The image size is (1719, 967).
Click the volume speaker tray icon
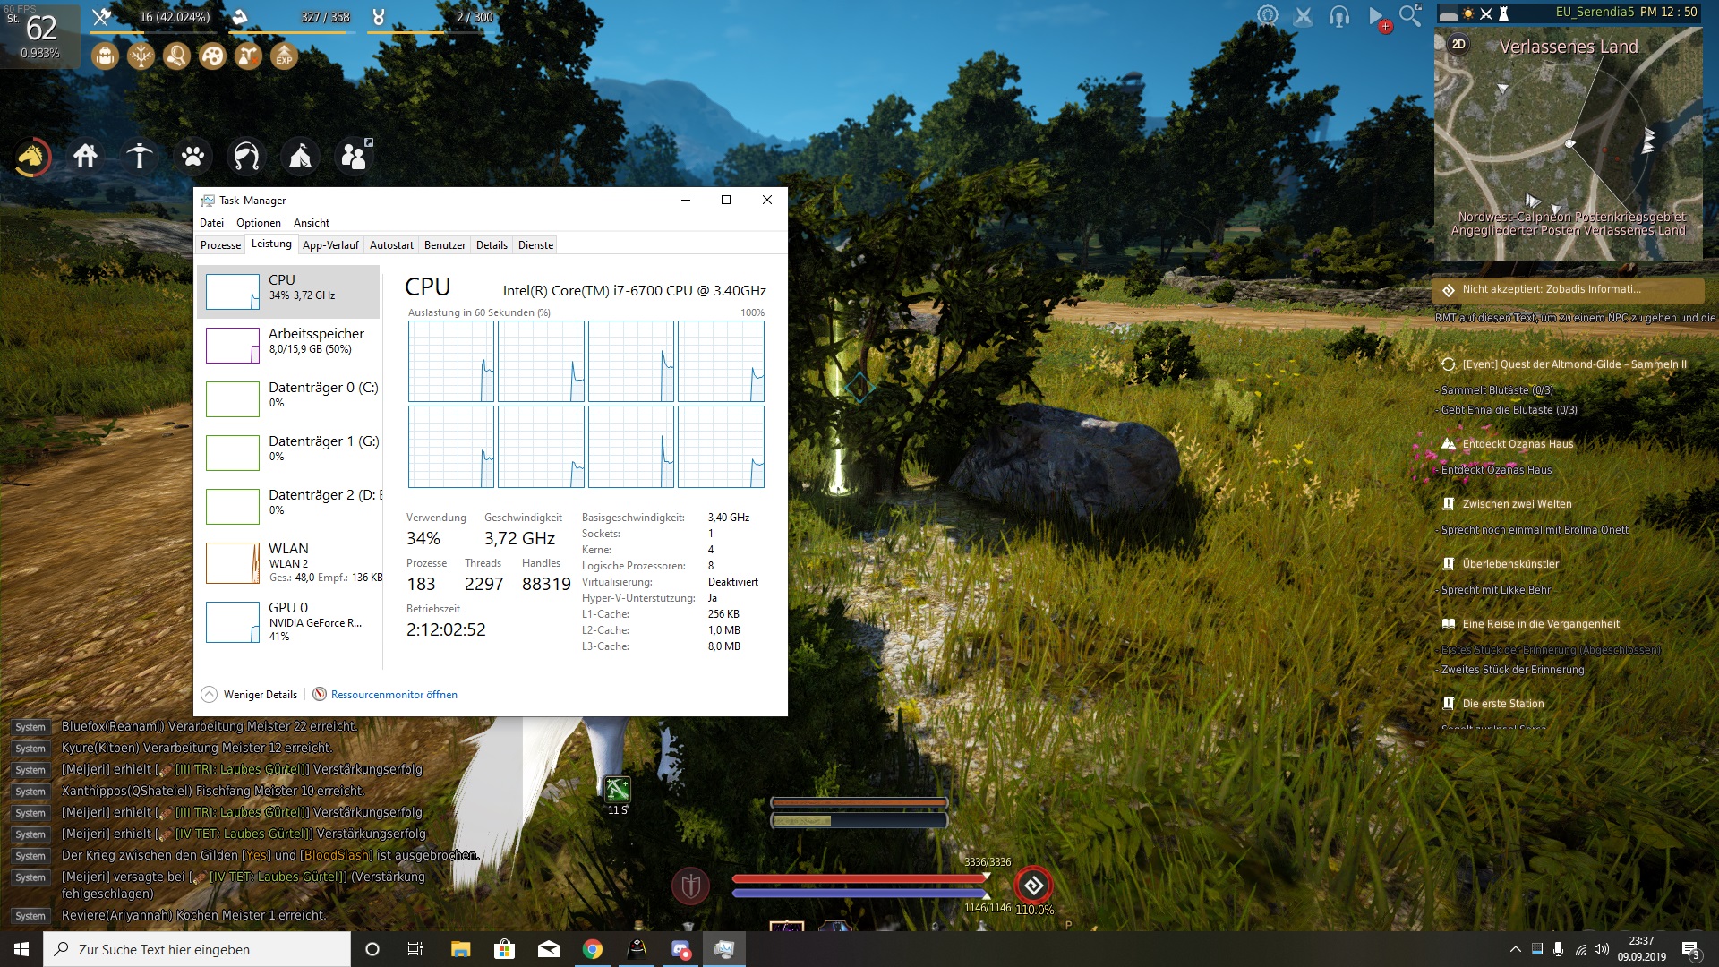coord(1602,949)
